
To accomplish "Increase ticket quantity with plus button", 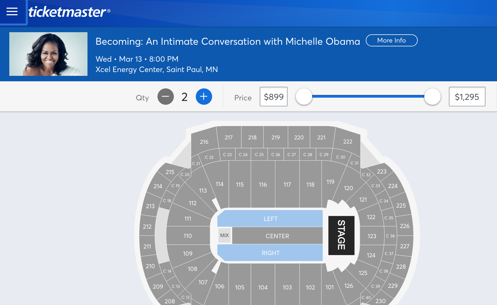I will 204,97.
